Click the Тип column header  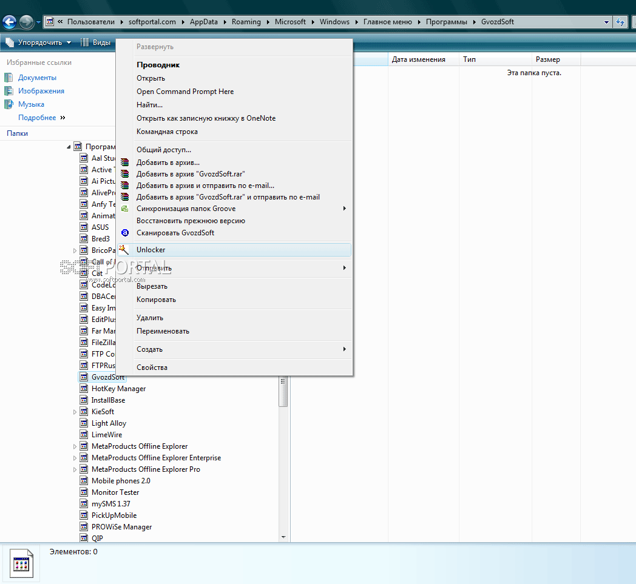click(x=495, y=59)
